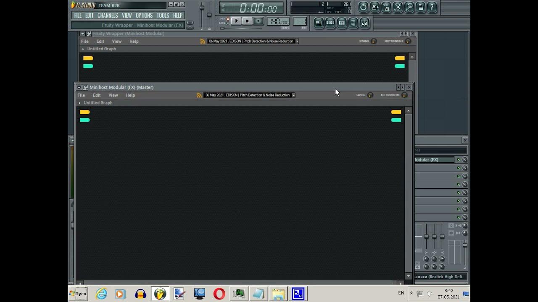The image size is (538, 302).
Task: Click scroll down arrow in Minihost Modular (Master)
Action: click(409, 276)
